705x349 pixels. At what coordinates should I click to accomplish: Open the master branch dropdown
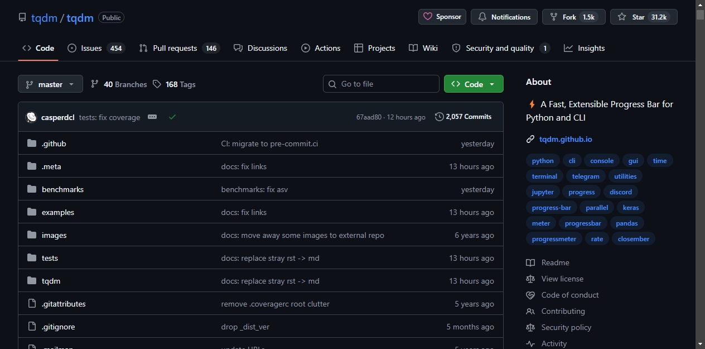click(50, 84)
